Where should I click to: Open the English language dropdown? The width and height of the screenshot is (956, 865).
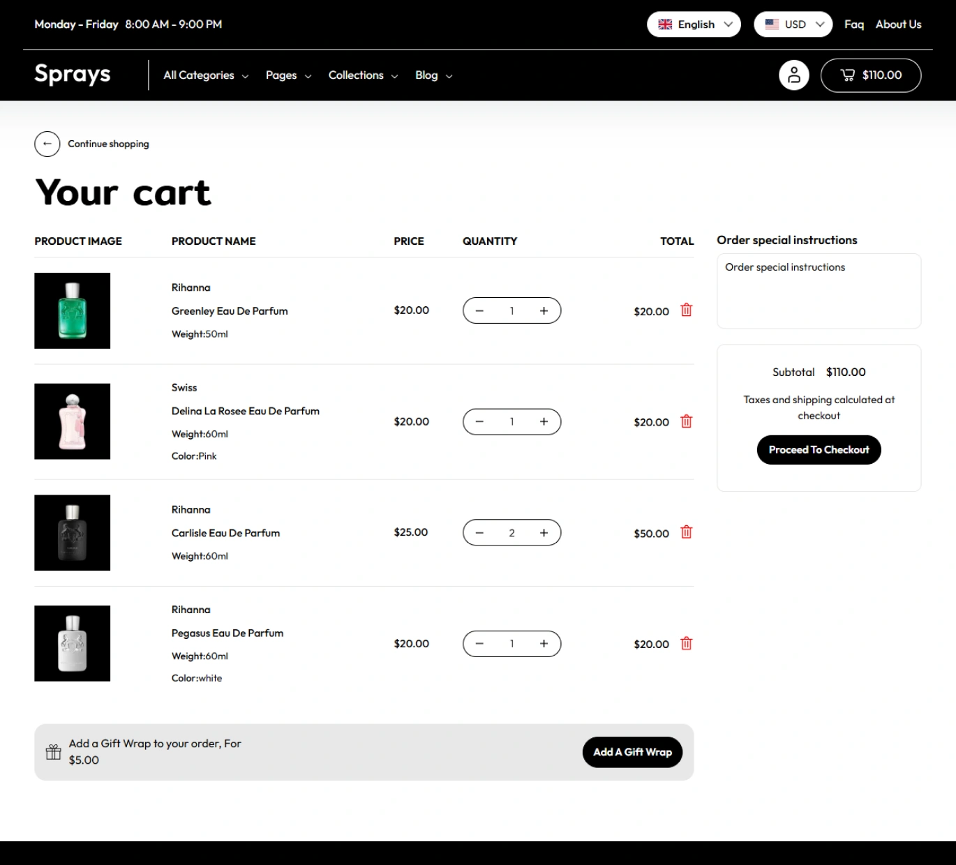pyautogui.click(x=694, y=24)
